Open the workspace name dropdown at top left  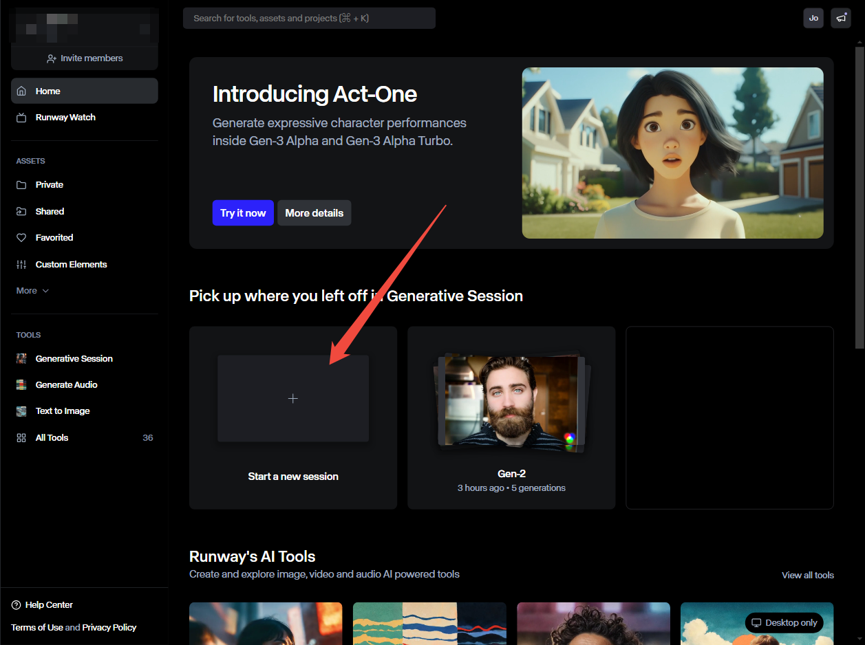[85, 27]
